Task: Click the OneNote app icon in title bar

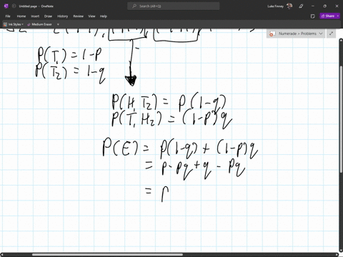Action: pos(6,6)
